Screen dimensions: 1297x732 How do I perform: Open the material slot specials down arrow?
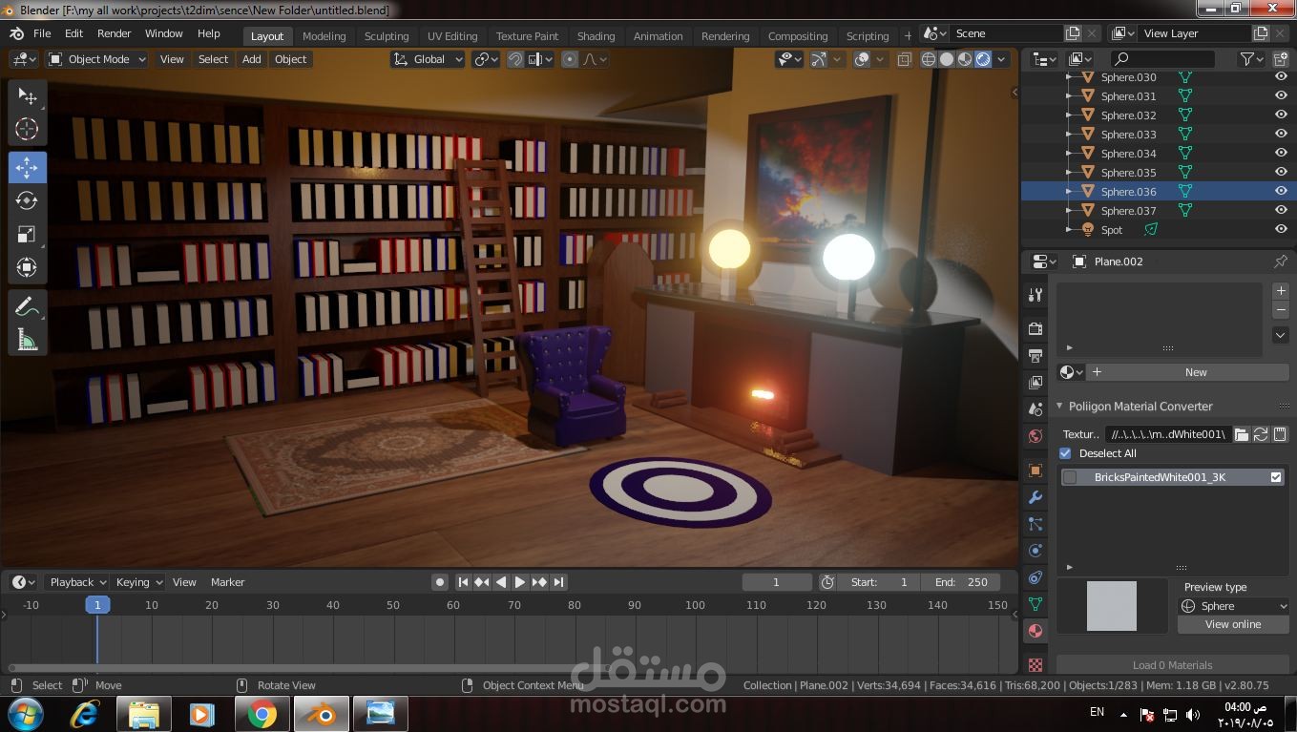coord(1281,335)
